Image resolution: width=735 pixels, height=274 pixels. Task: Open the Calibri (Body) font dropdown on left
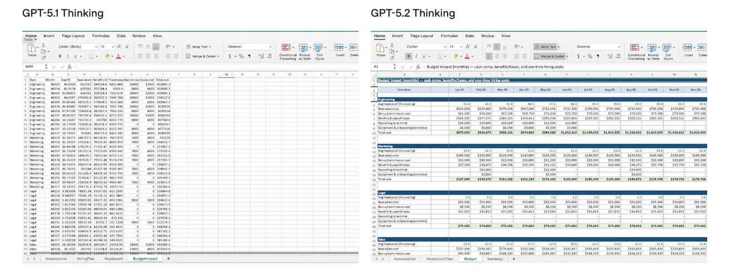click(x=95, y=47)
